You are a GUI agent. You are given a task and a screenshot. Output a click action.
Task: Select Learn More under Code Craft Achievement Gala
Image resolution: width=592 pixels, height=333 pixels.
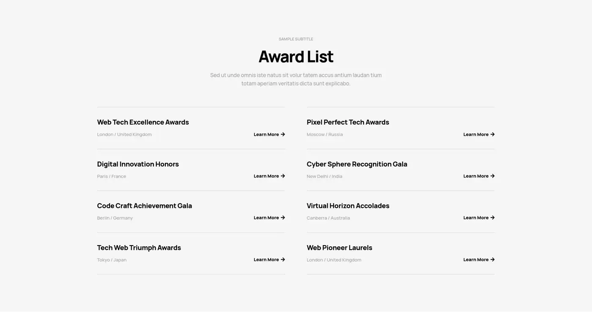(x=266, y=218)
